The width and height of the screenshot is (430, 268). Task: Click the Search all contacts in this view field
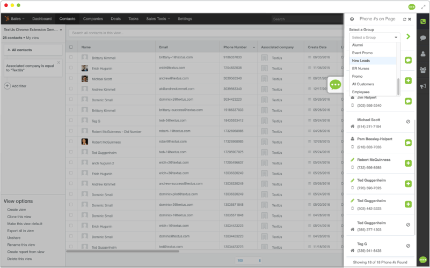(206, 33)
